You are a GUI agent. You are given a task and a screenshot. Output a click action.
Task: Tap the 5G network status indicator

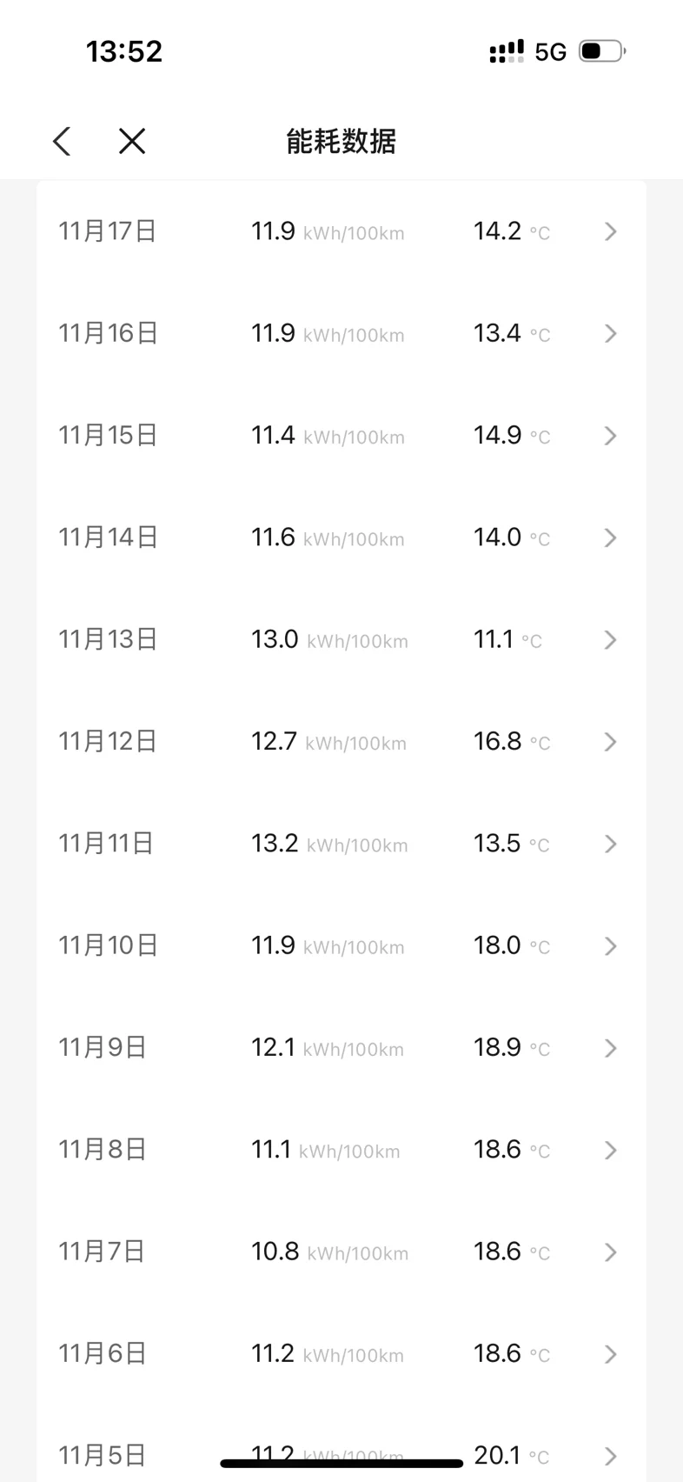(x=550, y=52)
